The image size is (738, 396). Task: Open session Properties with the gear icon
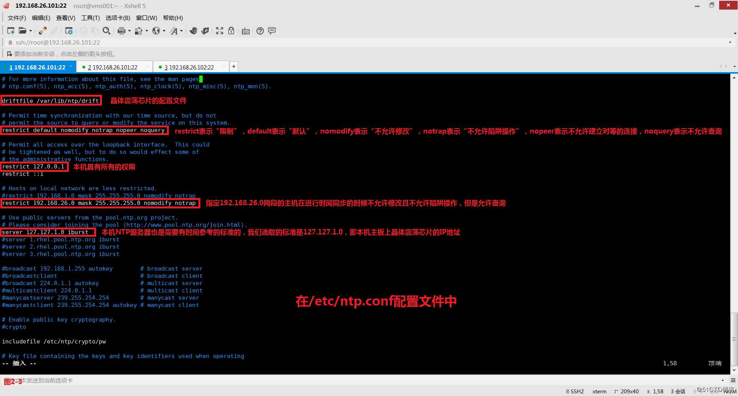tap(69, 31)
